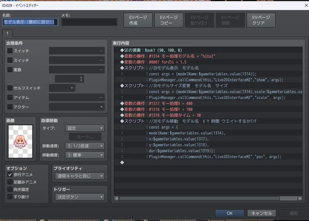Enable the 変数 condition checkbox
The height and width of the screenshot is (221, 309).
pos(10,69)
